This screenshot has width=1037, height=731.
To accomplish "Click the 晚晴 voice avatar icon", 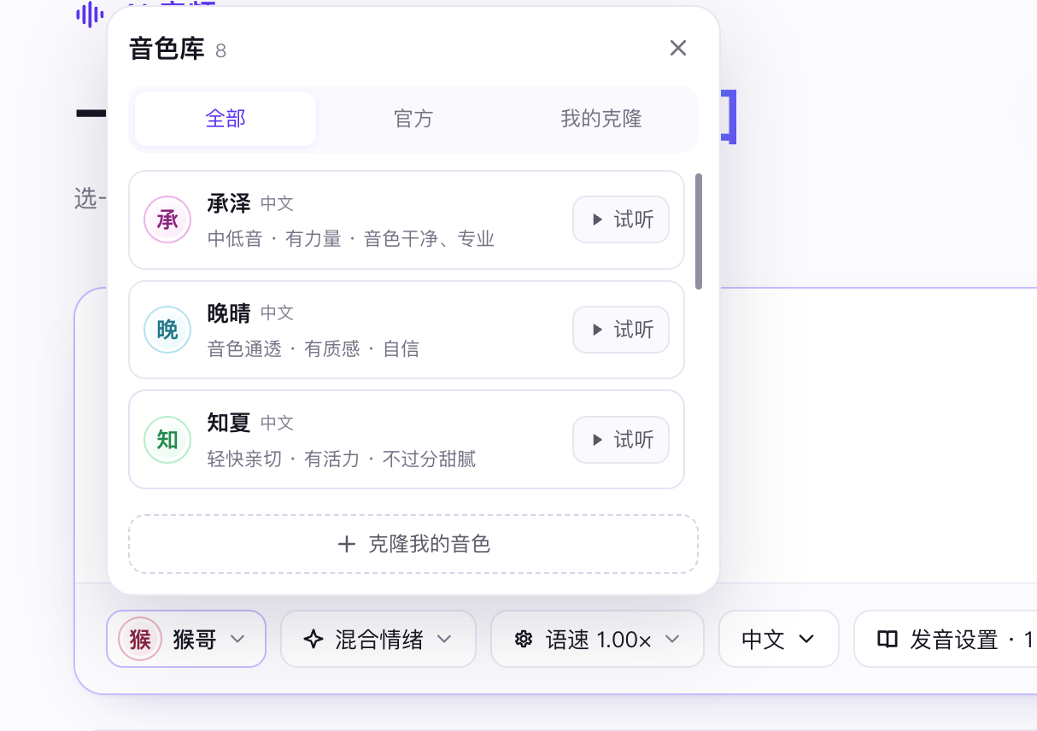I will pos(167,330).
